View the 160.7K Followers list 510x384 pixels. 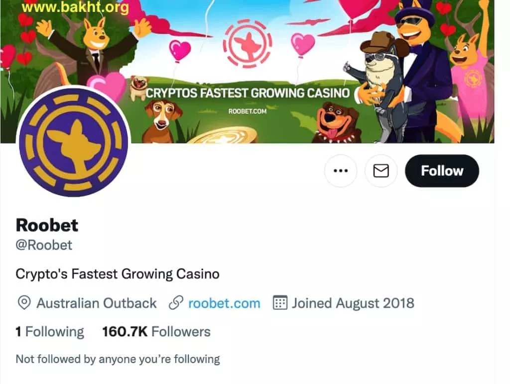pyautogui.click(x=156, y=332)
